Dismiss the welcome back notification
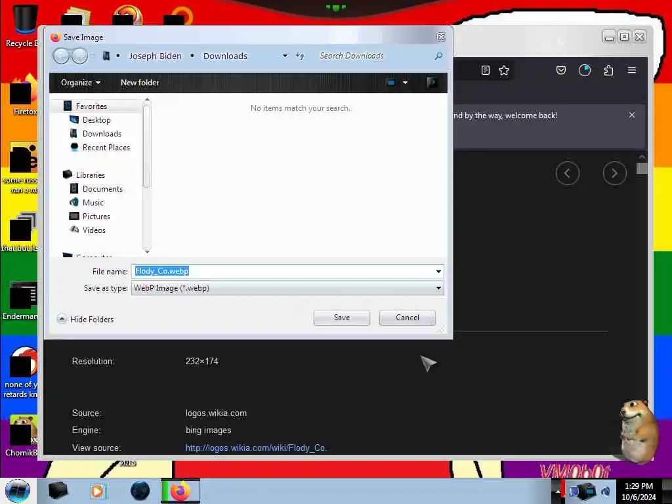This screenshot has width=672, height=504. tap(632, 115)
